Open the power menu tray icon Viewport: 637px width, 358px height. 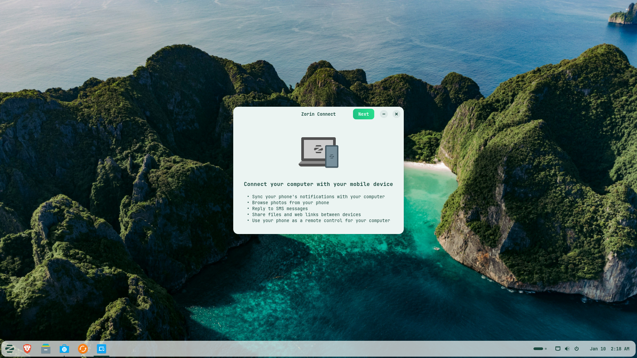pyautogui.click(x=577, y=349)
